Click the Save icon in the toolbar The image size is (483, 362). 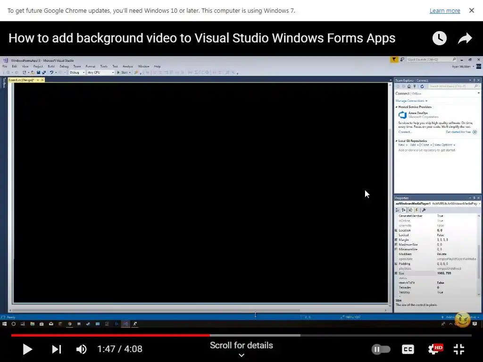click(39, 72)
